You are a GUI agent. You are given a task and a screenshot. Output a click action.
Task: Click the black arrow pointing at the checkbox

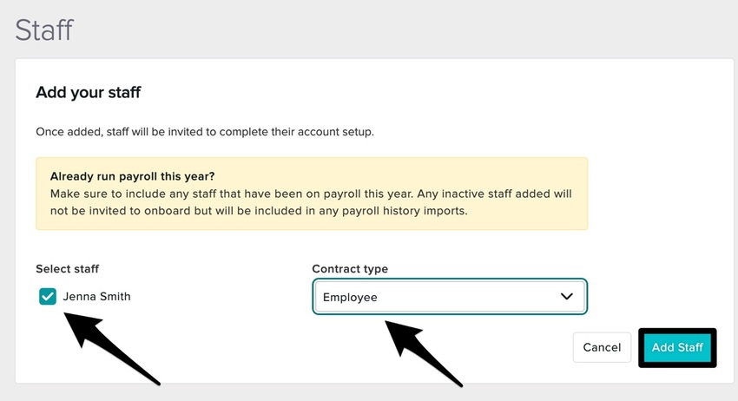pos(113,347)
